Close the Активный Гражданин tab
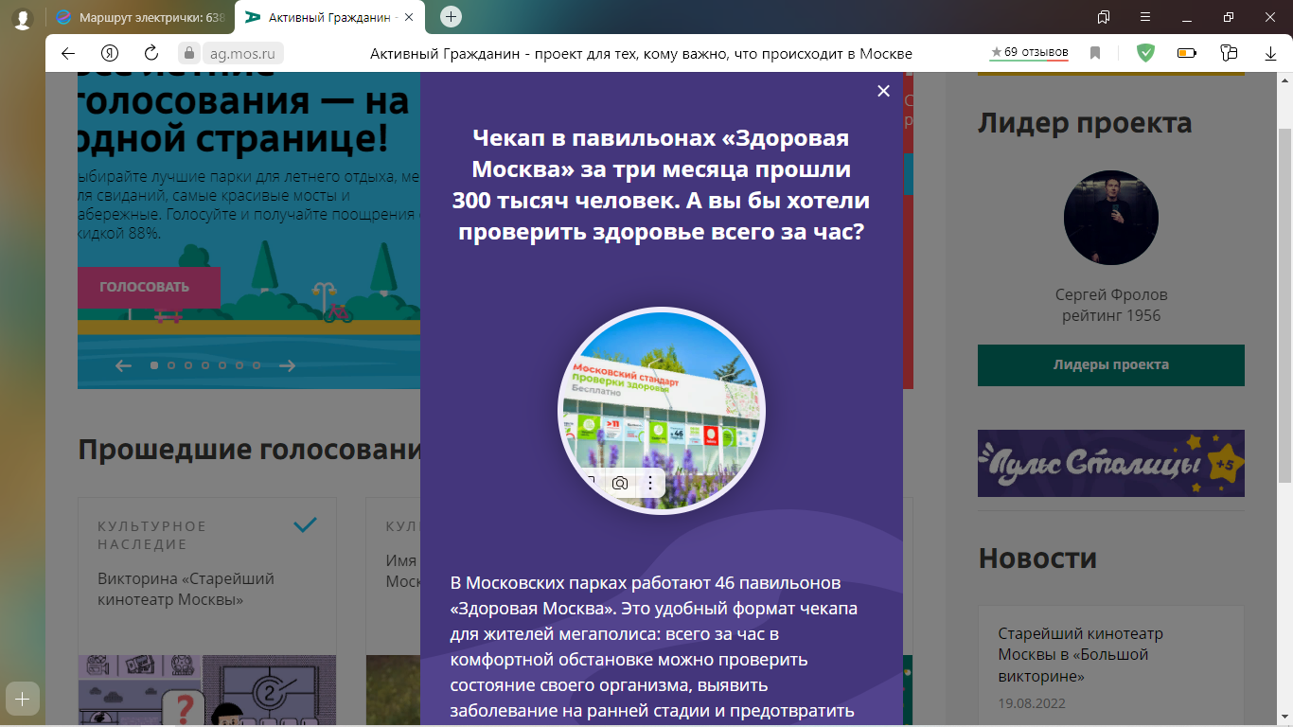Image resolution: width=1293 pixels, height=727 pixels. click(x=409, y=17)
